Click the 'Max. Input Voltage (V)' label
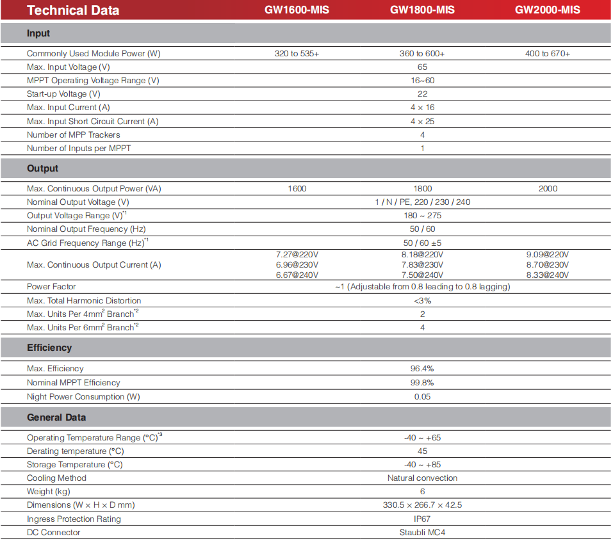 (69, 67)
